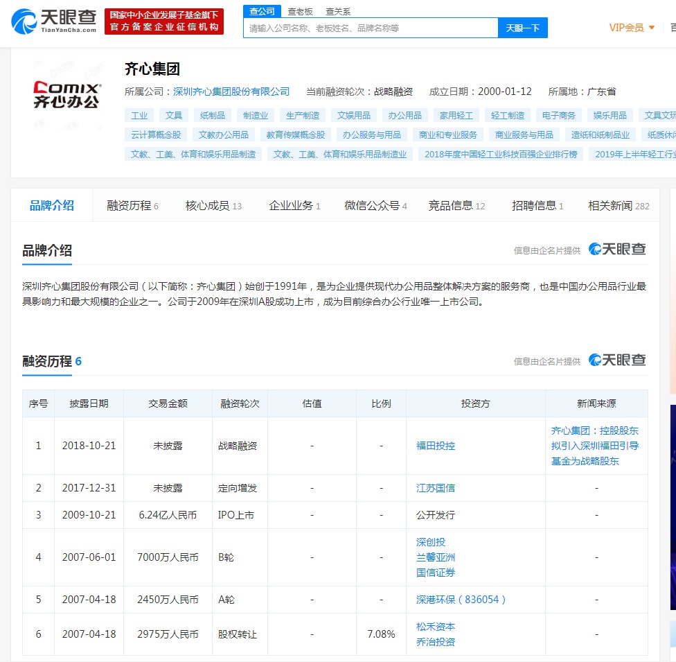Click the 制造业 tag
The width and height of the screenshot is (676, 662).
pos(256,115)
